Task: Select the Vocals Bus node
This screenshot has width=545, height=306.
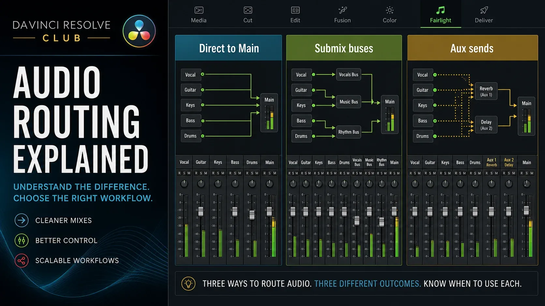Action: [348, 74]
